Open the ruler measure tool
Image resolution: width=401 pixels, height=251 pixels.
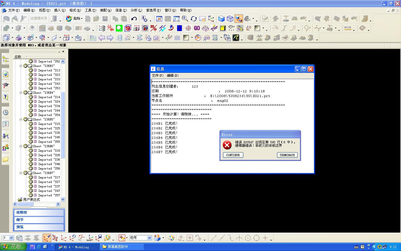click(x=348, y=28)
